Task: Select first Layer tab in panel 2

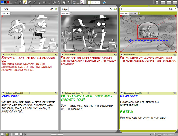Action: (124, 13)
